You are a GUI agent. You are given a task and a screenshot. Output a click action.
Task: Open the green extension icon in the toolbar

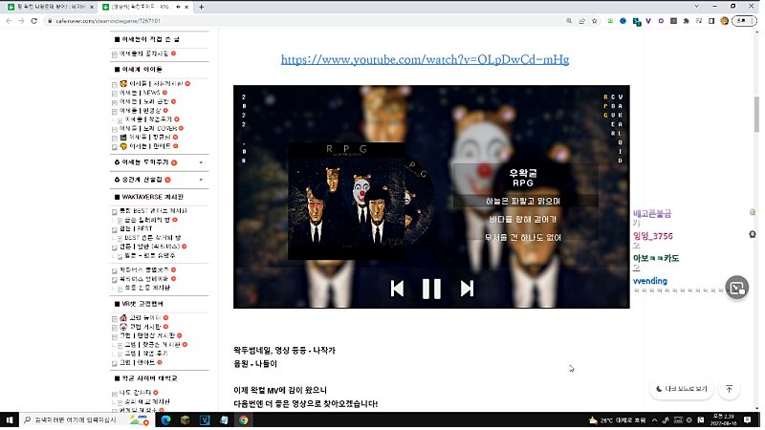point(610,21)
